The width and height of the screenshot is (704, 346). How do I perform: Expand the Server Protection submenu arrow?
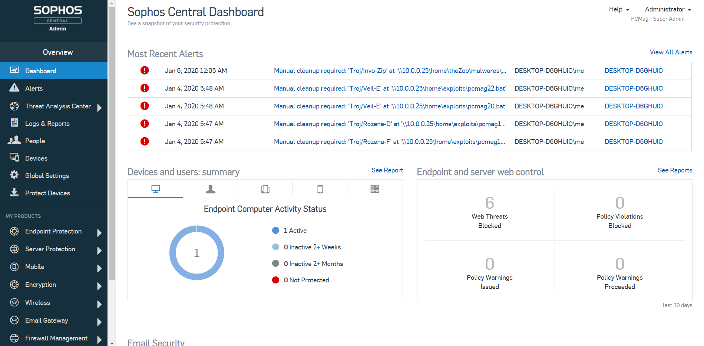tap(99, 251)
